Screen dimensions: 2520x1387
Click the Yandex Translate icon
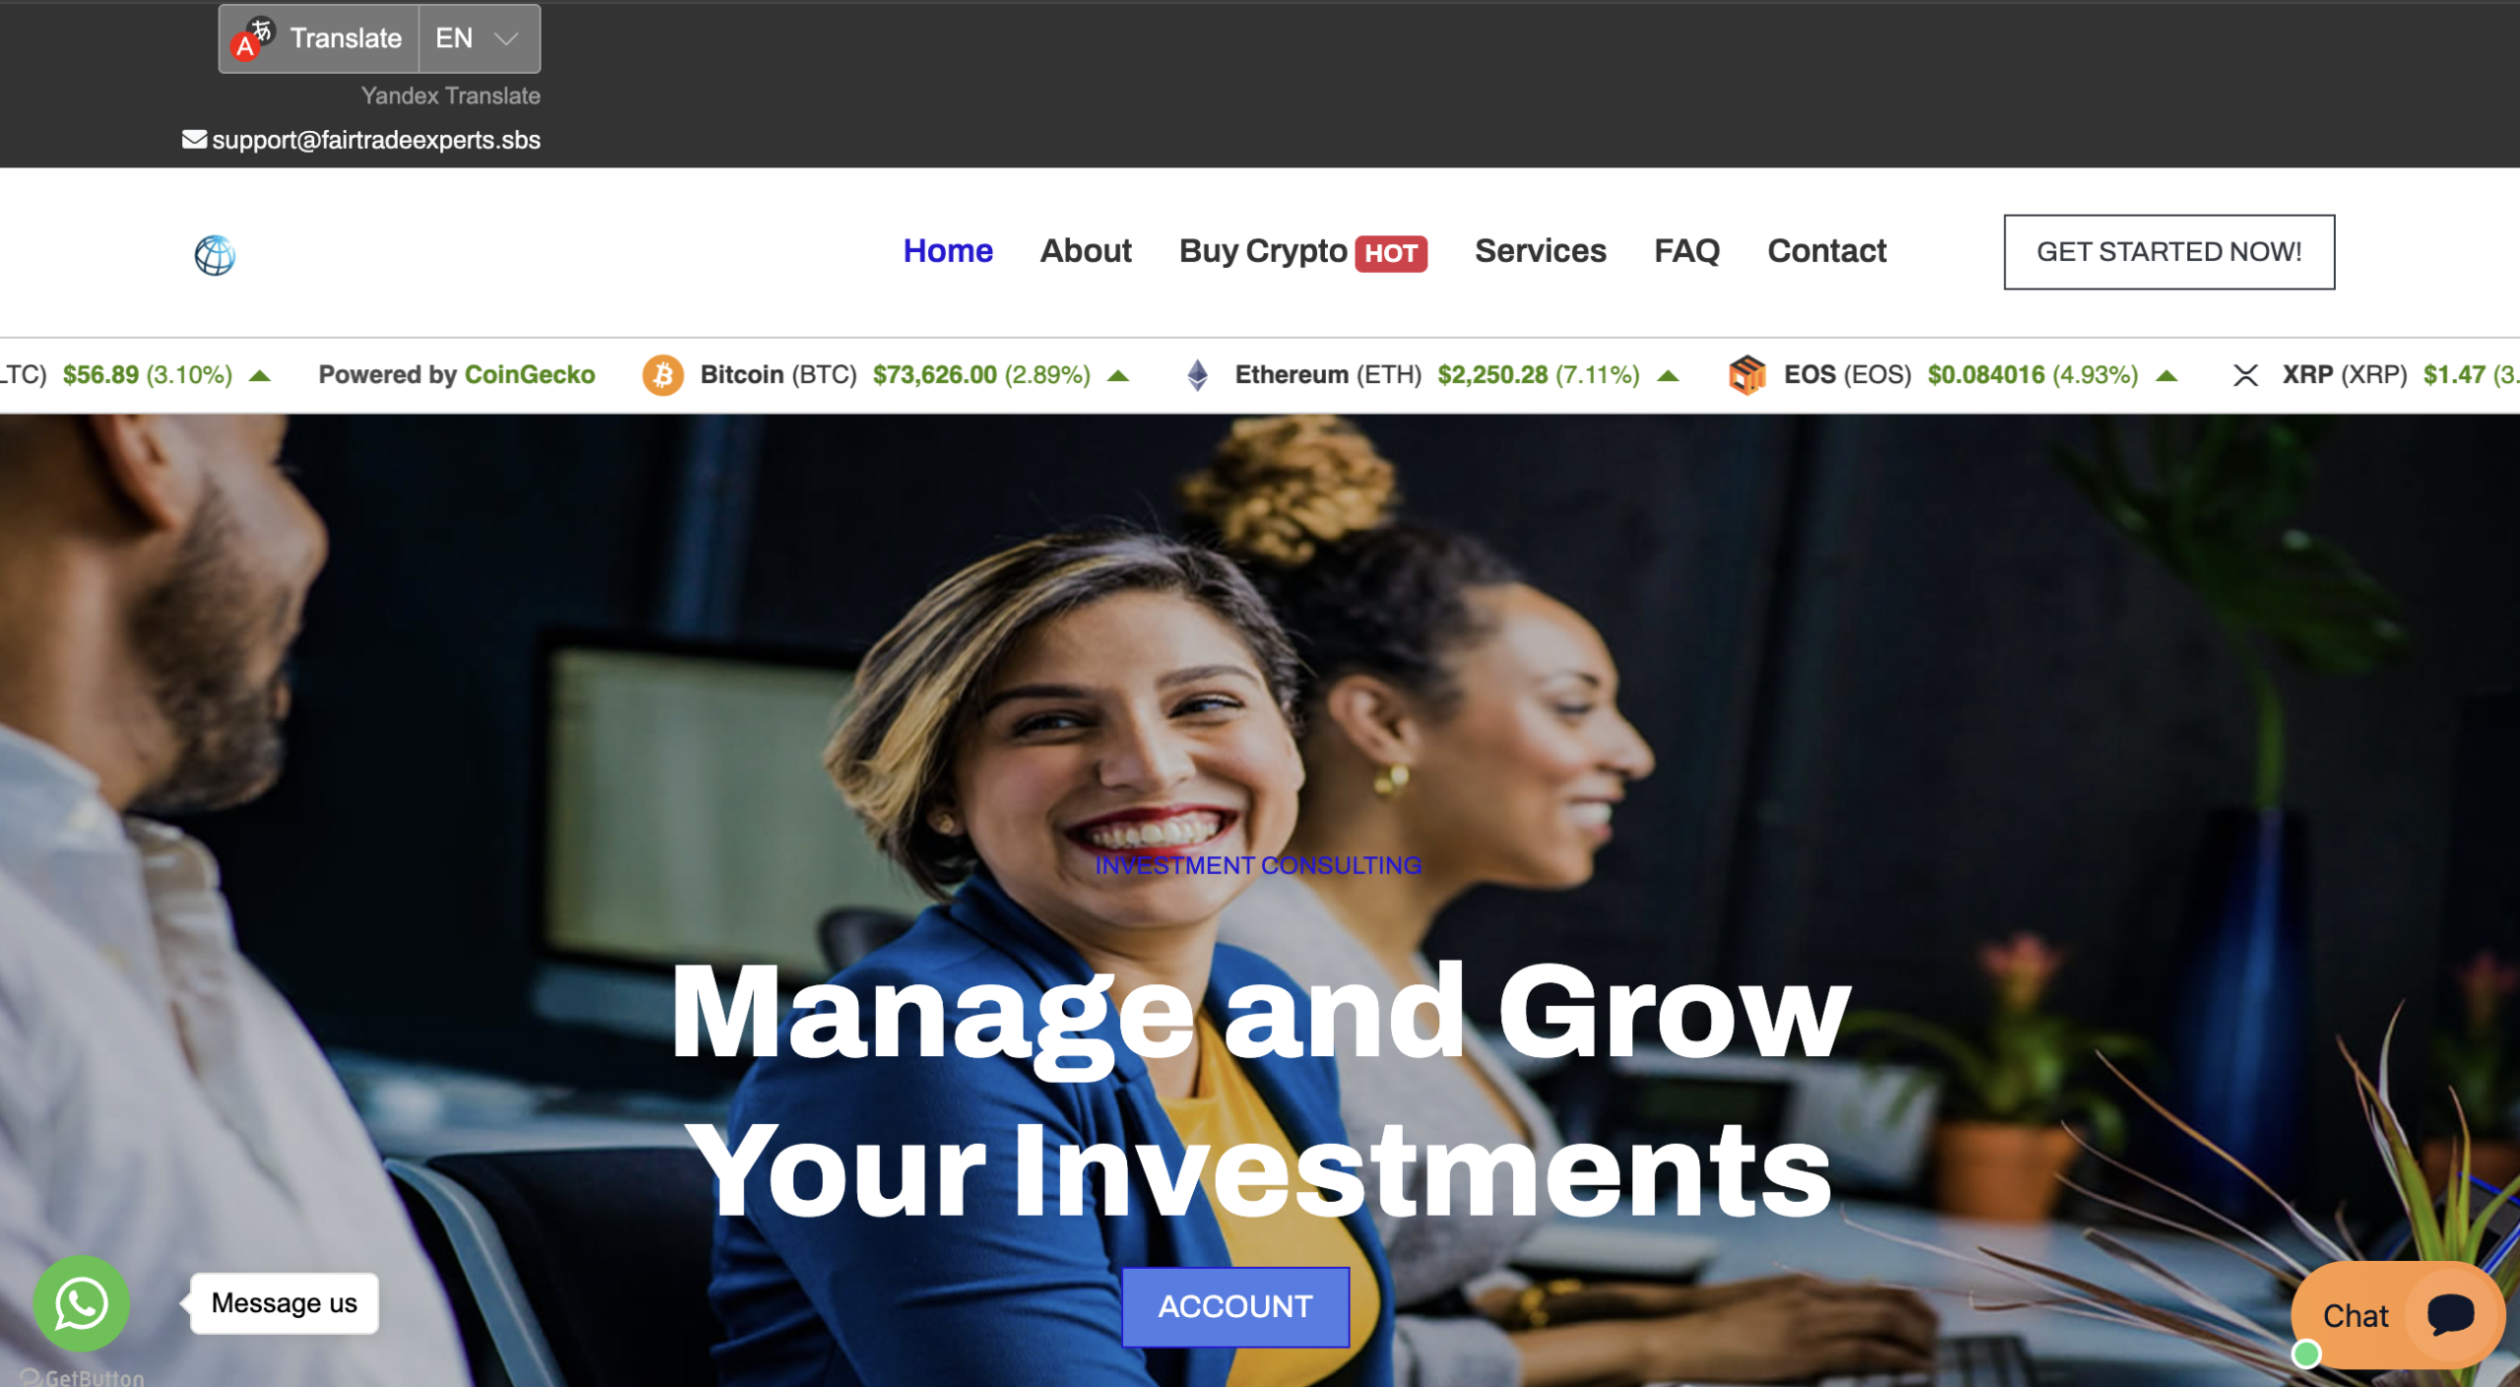251,38
